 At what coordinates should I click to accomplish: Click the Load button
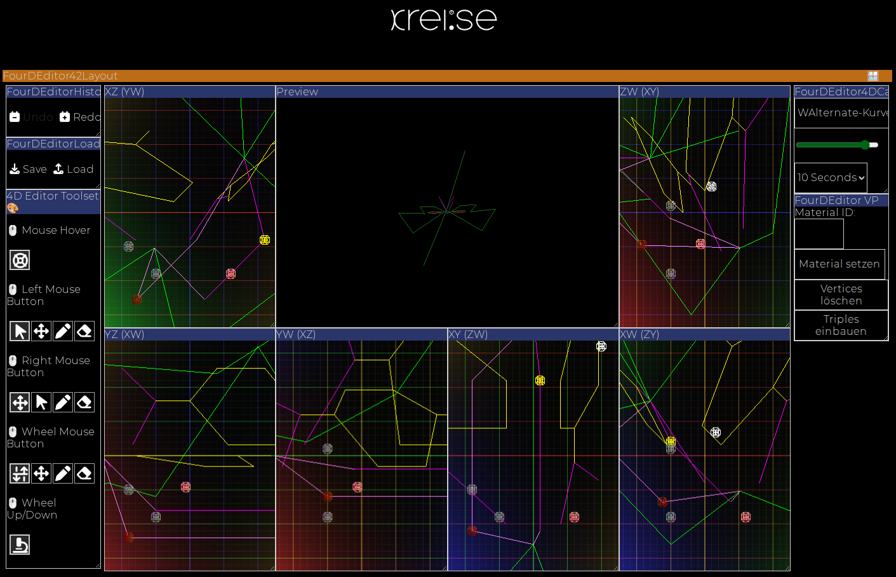point(73,169)
